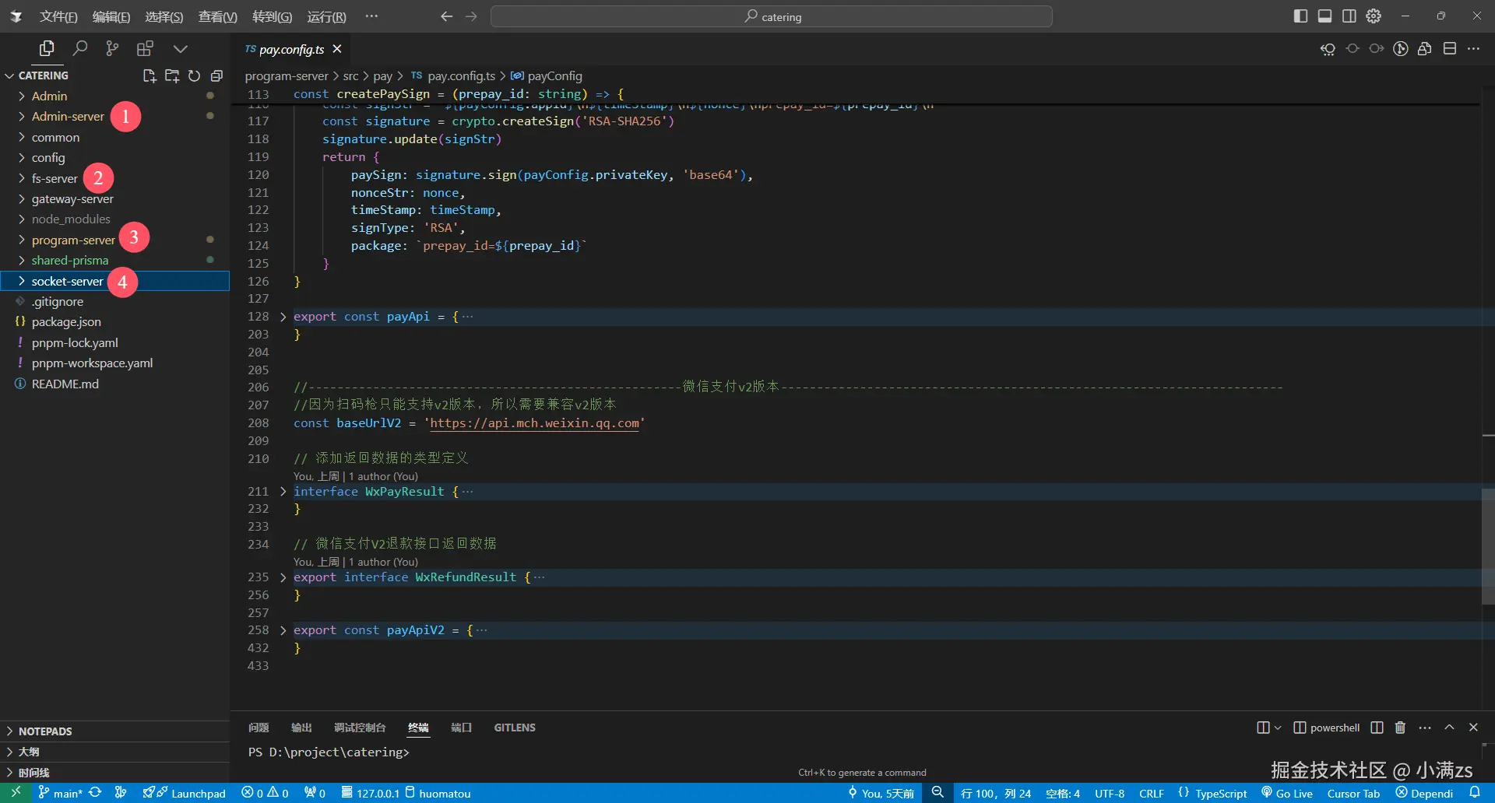
Task: Open Source Control view icon
Action: pyautogui.click(x=112, y=48)
